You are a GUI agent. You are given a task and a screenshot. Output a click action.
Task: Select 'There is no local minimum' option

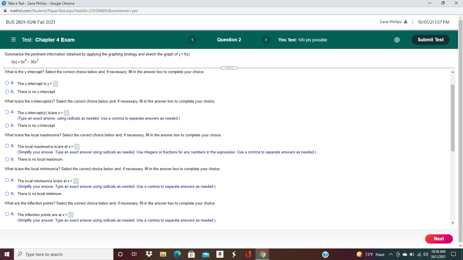pyautogui.click(x=7, y=194)
